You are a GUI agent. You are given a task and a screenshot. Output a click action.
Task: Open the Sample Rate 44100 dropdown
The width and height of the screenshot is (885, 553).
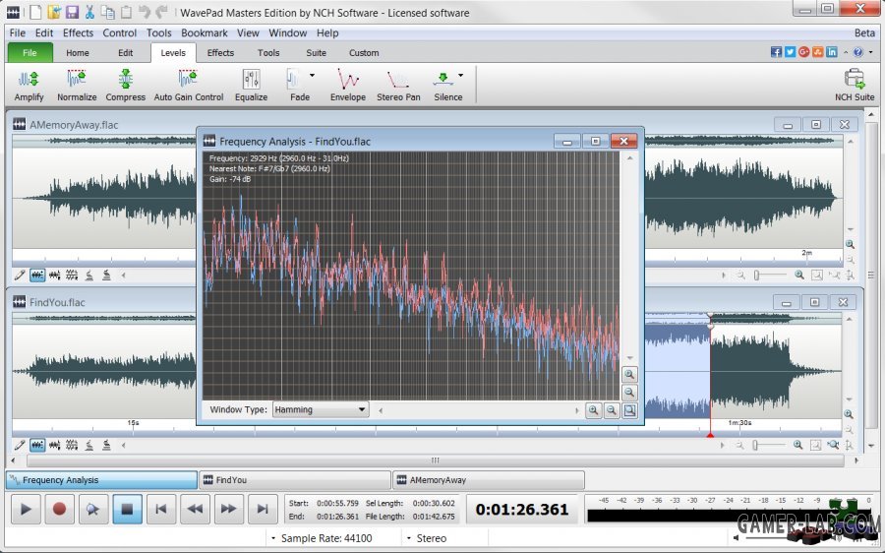click(322, 538)
